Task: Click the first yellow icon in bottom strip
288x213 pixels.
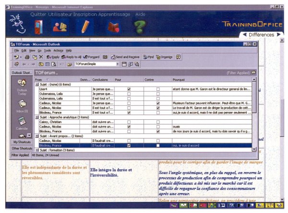Action: tap(260, 205)
